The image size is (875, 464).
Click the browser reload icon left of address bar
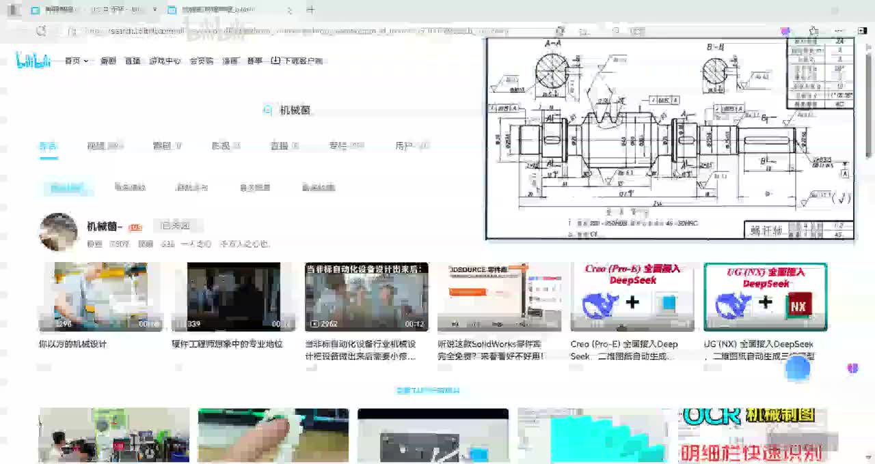click(x=41, y=31)
